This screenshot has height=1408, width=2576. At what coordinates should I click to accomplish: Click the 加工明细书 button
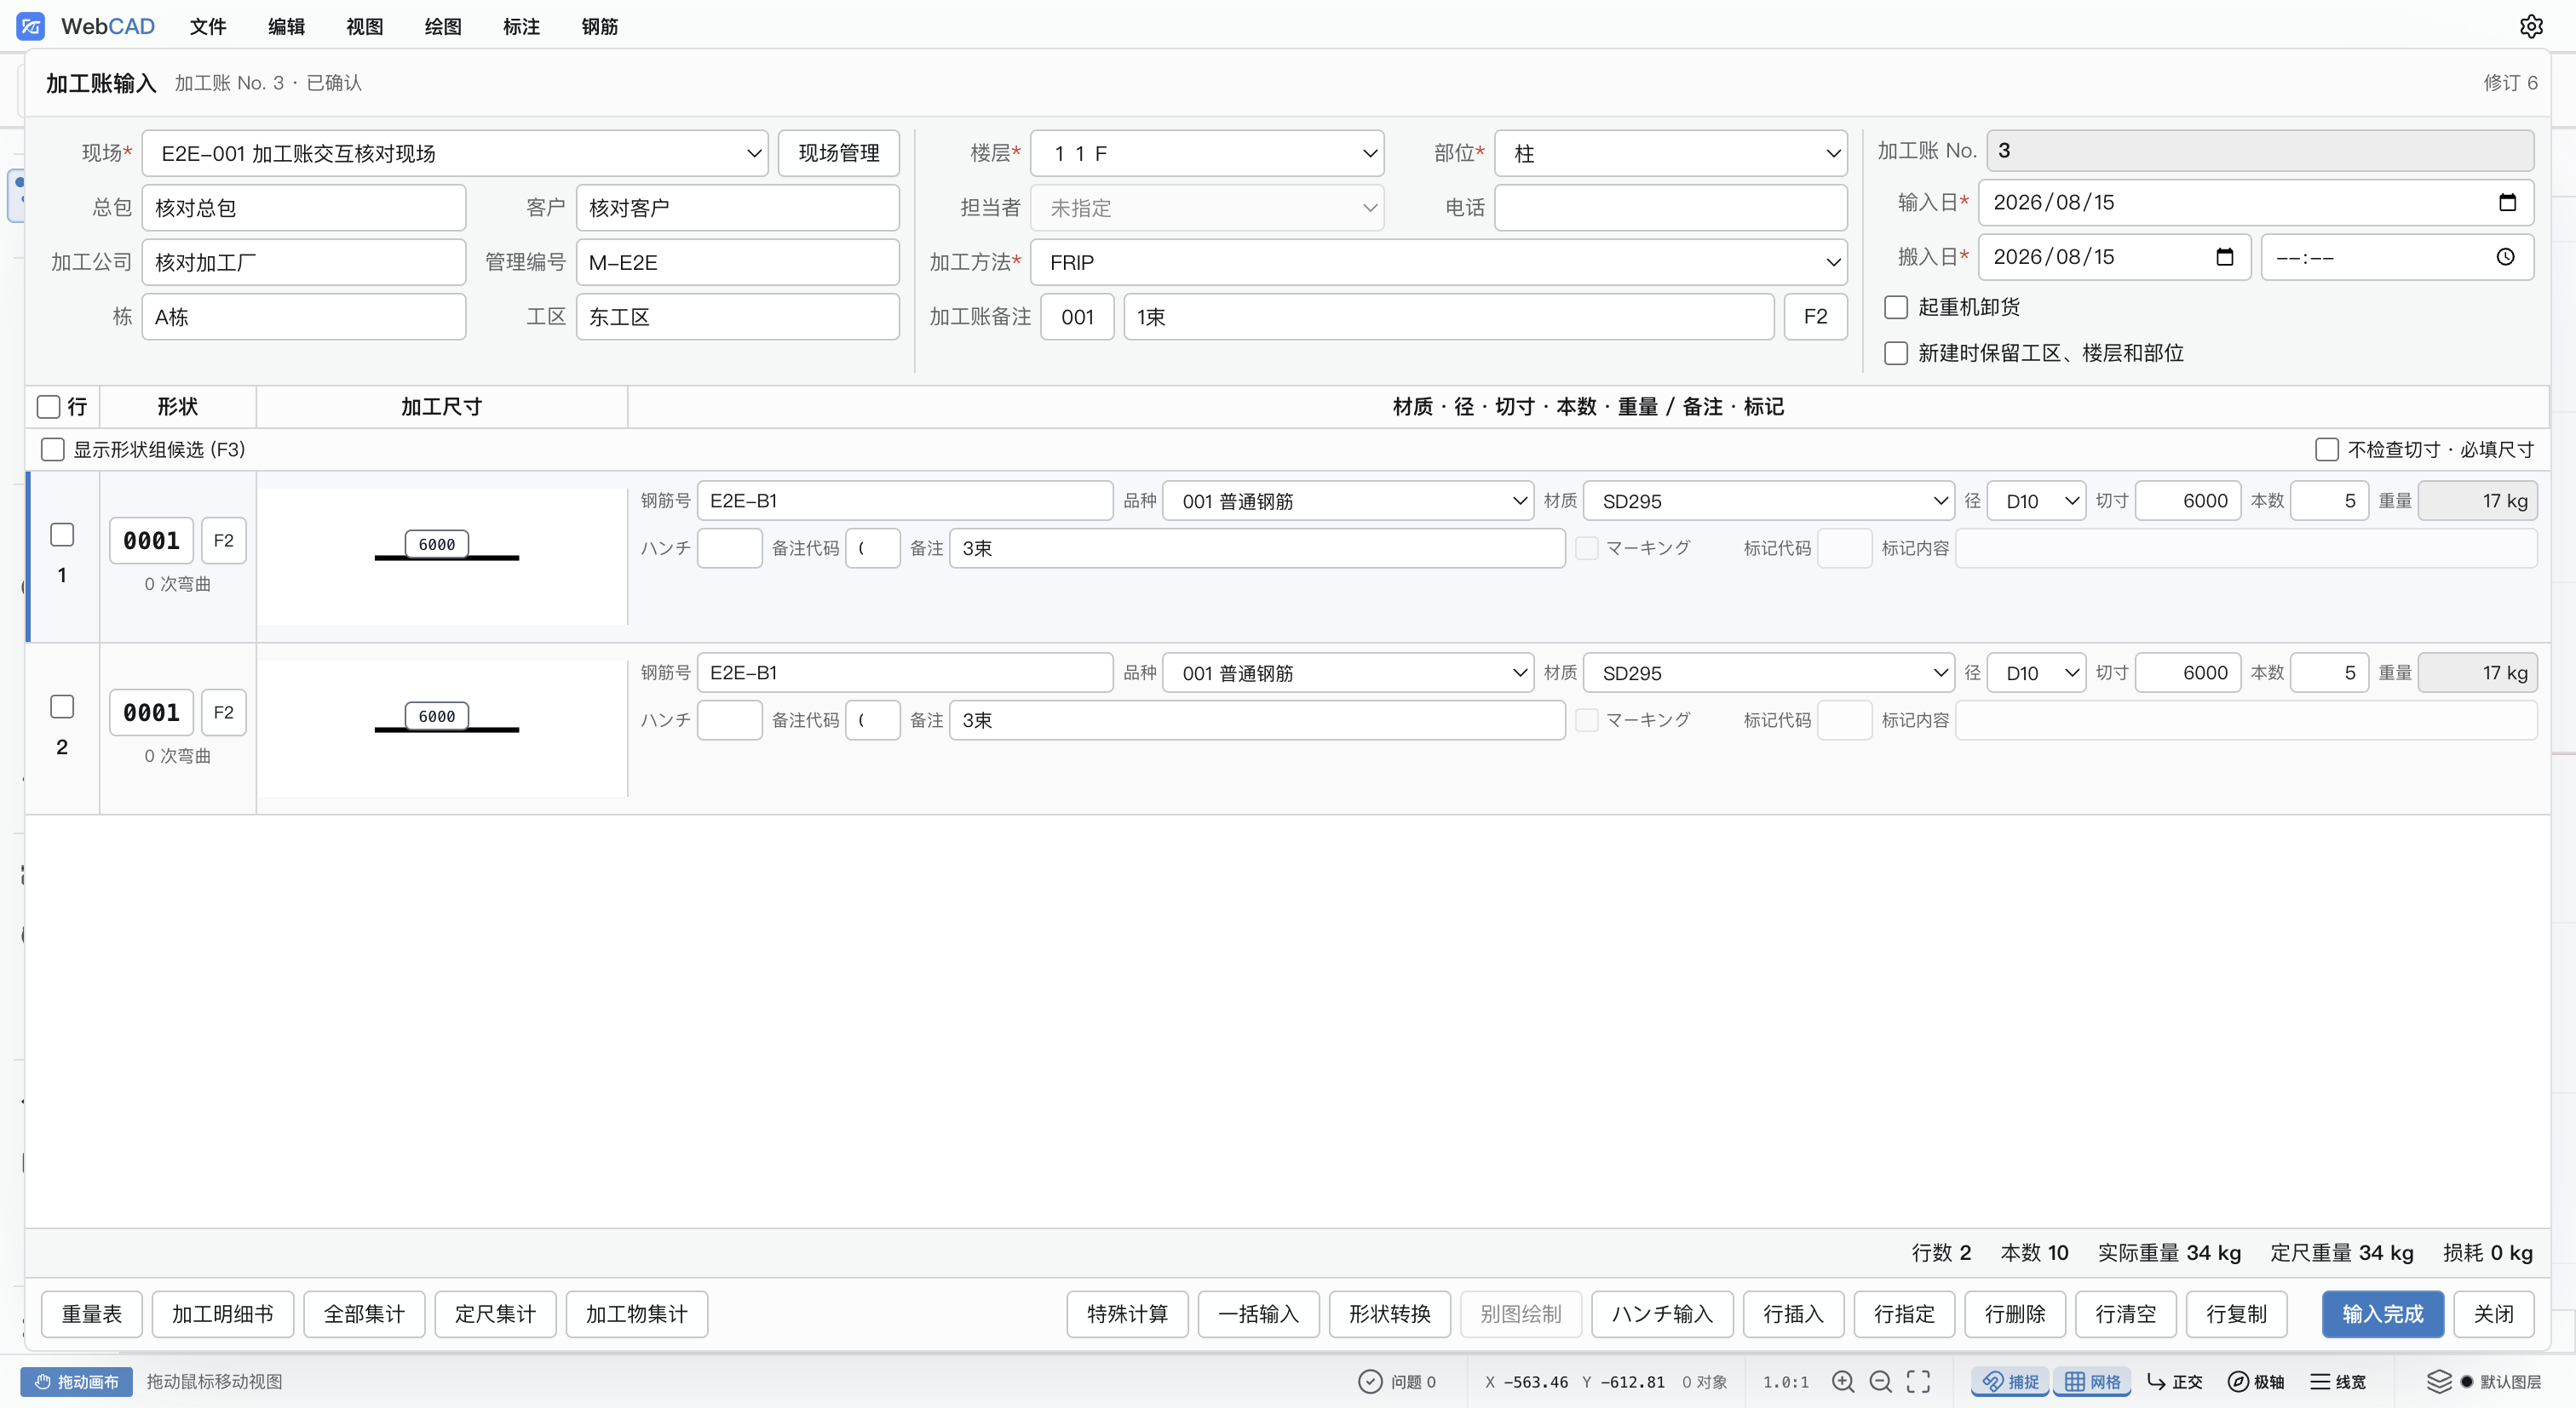[223, 1313]
